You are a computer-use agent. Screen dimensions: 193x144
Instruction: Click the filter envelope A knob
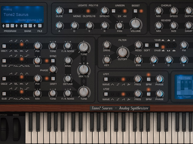coord(153,60)
